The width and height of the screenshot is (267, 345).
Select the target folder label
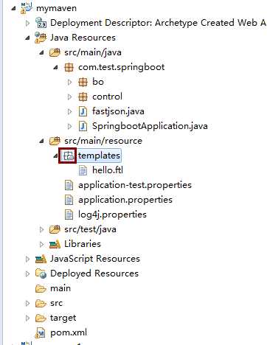click(63, 318)
